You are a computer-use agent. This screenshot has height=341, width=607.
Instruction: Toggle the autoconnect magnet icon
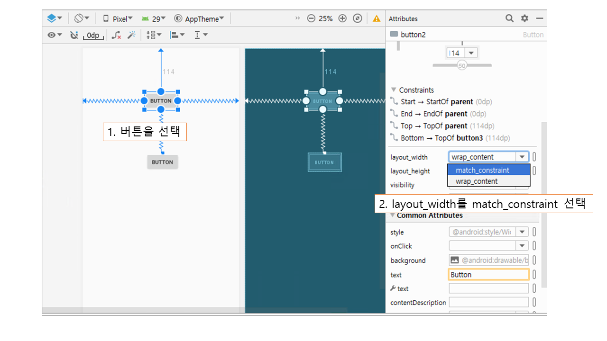pos(74,35)
